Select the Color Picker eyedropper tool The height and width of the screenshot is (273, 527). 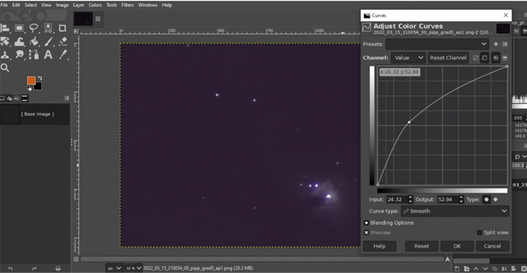tap(62, 55)
